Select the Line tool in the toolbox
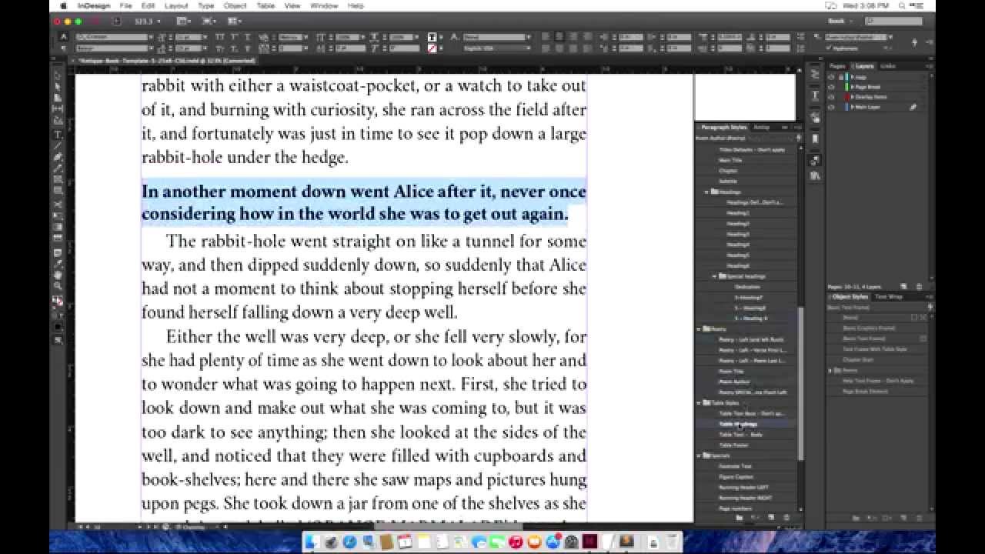The height and width of the screenshot is (554, 985). 58,145
